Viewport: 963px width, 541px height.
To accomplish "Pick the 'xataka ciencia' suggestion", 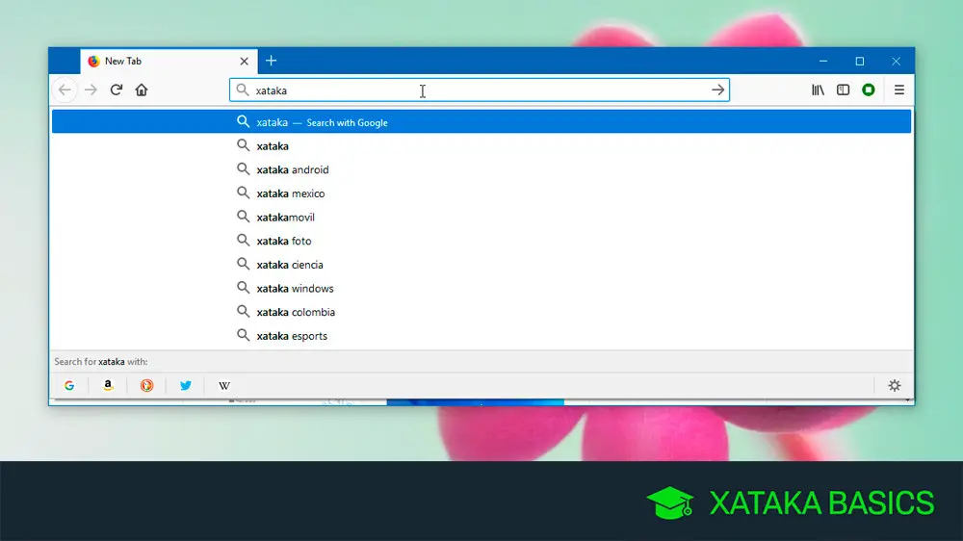I will 481,265.
